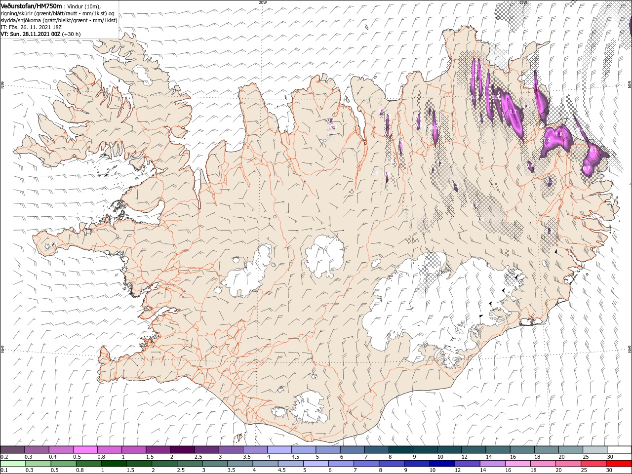Click the 8 swatch on the lower rain scale
The width and height of the screenshot is (632, 474).
point(392,464)
